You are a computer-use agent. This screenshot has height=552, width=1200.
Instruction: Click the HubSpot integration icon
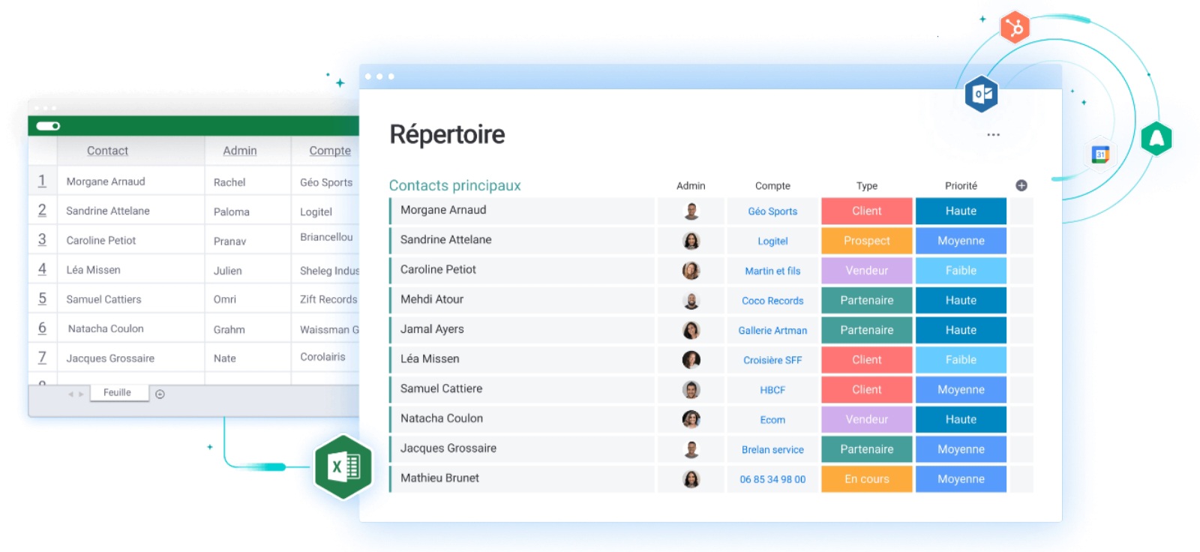pos(1015,28)
